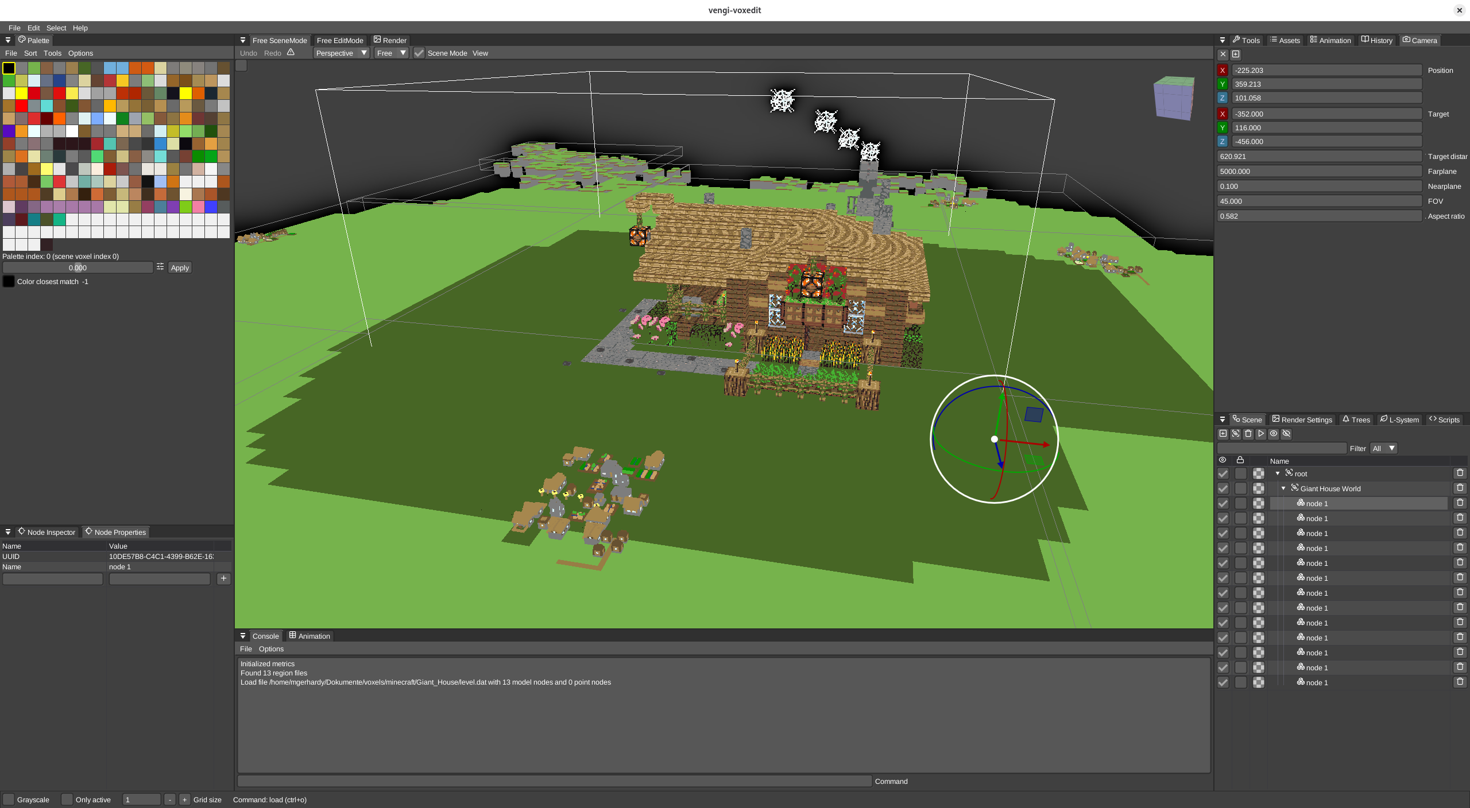Click the eye column header in the scene list
This screenshot has height=808, width=1470.
tap(1223, 460)
